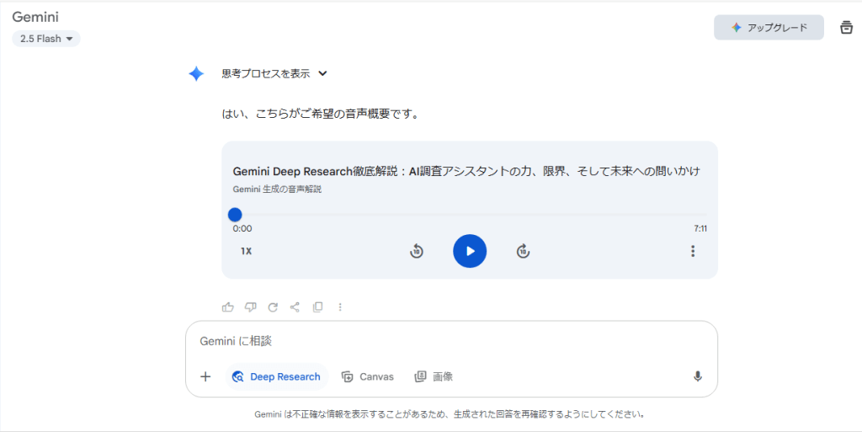Focus the Gemini に相談 prompt field
The height and width of the screenshot is (432, 862).
[x=451, y=341]
